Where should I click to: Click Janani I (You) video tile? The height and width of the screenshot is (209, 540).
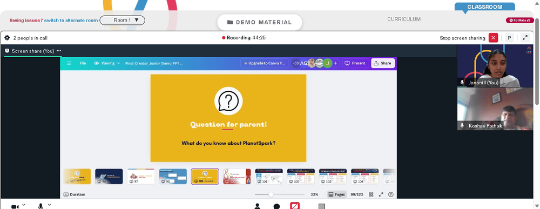pos(495,65)
